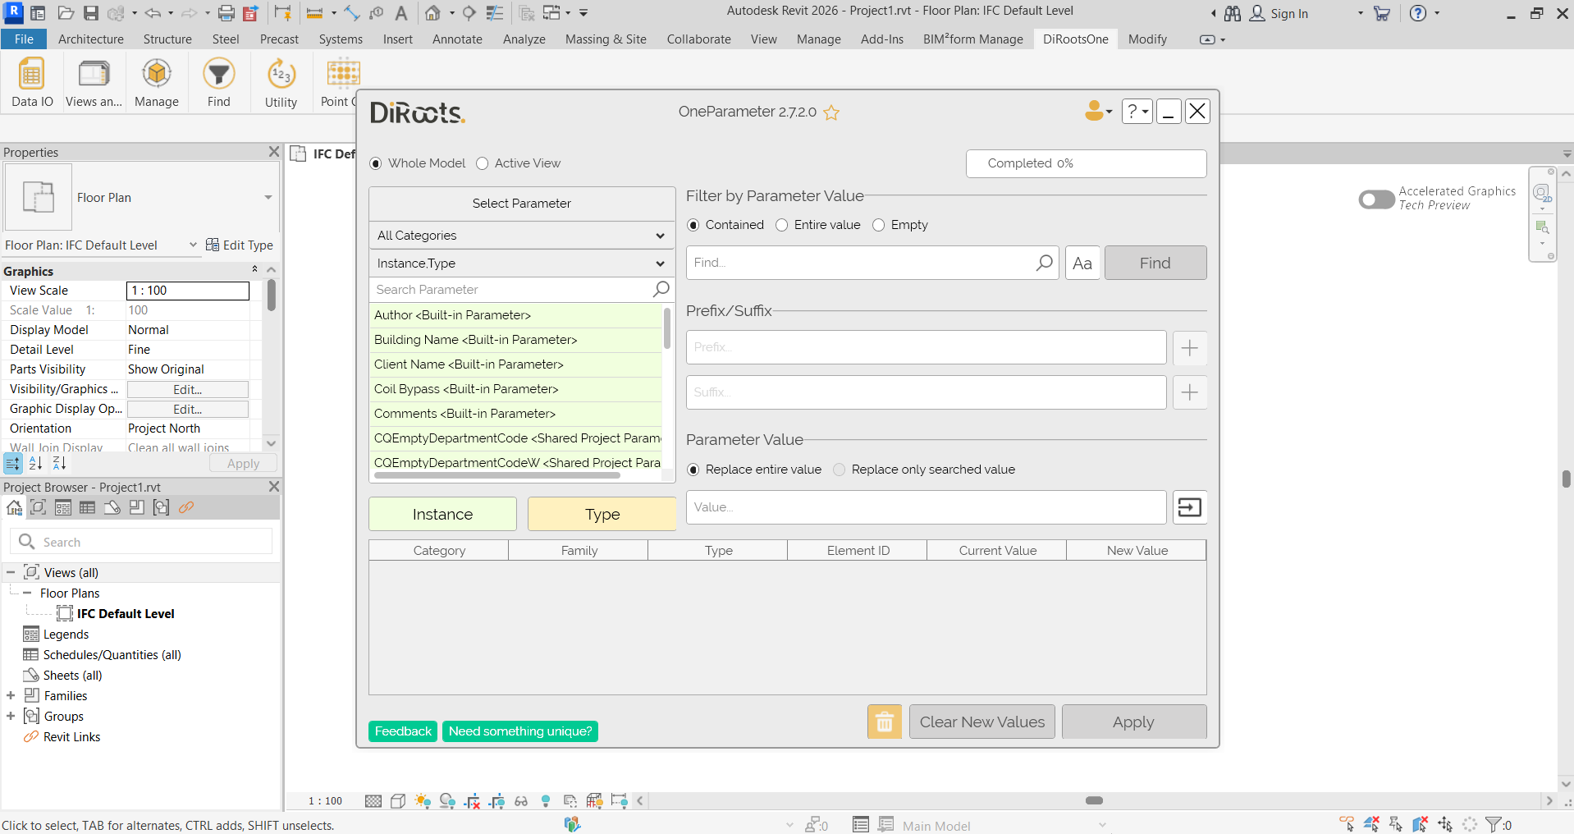Click the Clear New Values button

tap(982, 722)
